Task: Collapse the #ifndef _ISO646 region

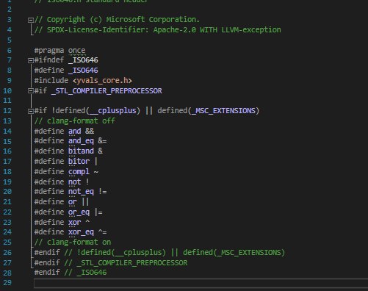Action: tap(31, 60)
